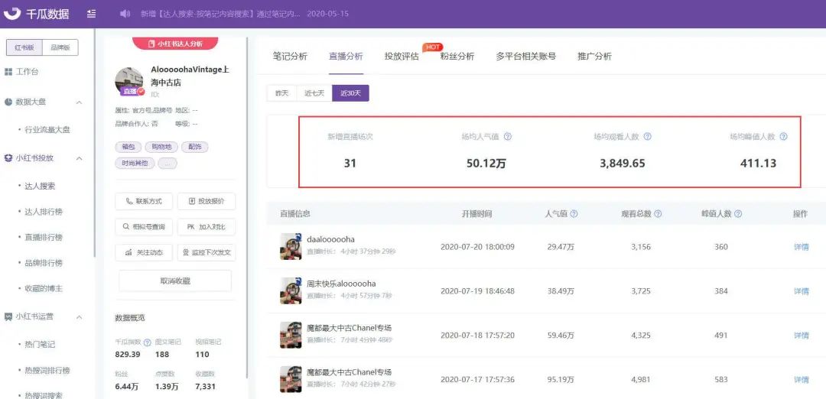The height and width of the screenshot is (399, 826).
Task: Switch to 品牌版 version toggle
Action: (x=60, y=47)
